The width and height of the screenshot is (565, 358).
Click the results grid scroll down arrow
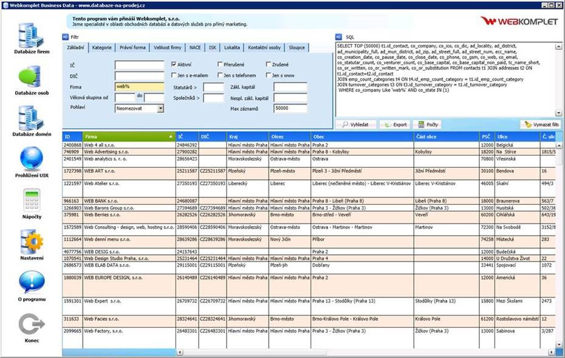coord(558,345)
